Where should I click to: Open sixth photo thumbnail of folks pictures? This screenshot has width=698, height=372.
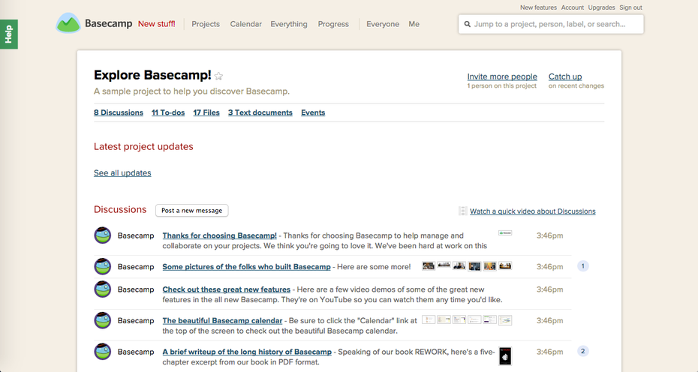point(505,266)
